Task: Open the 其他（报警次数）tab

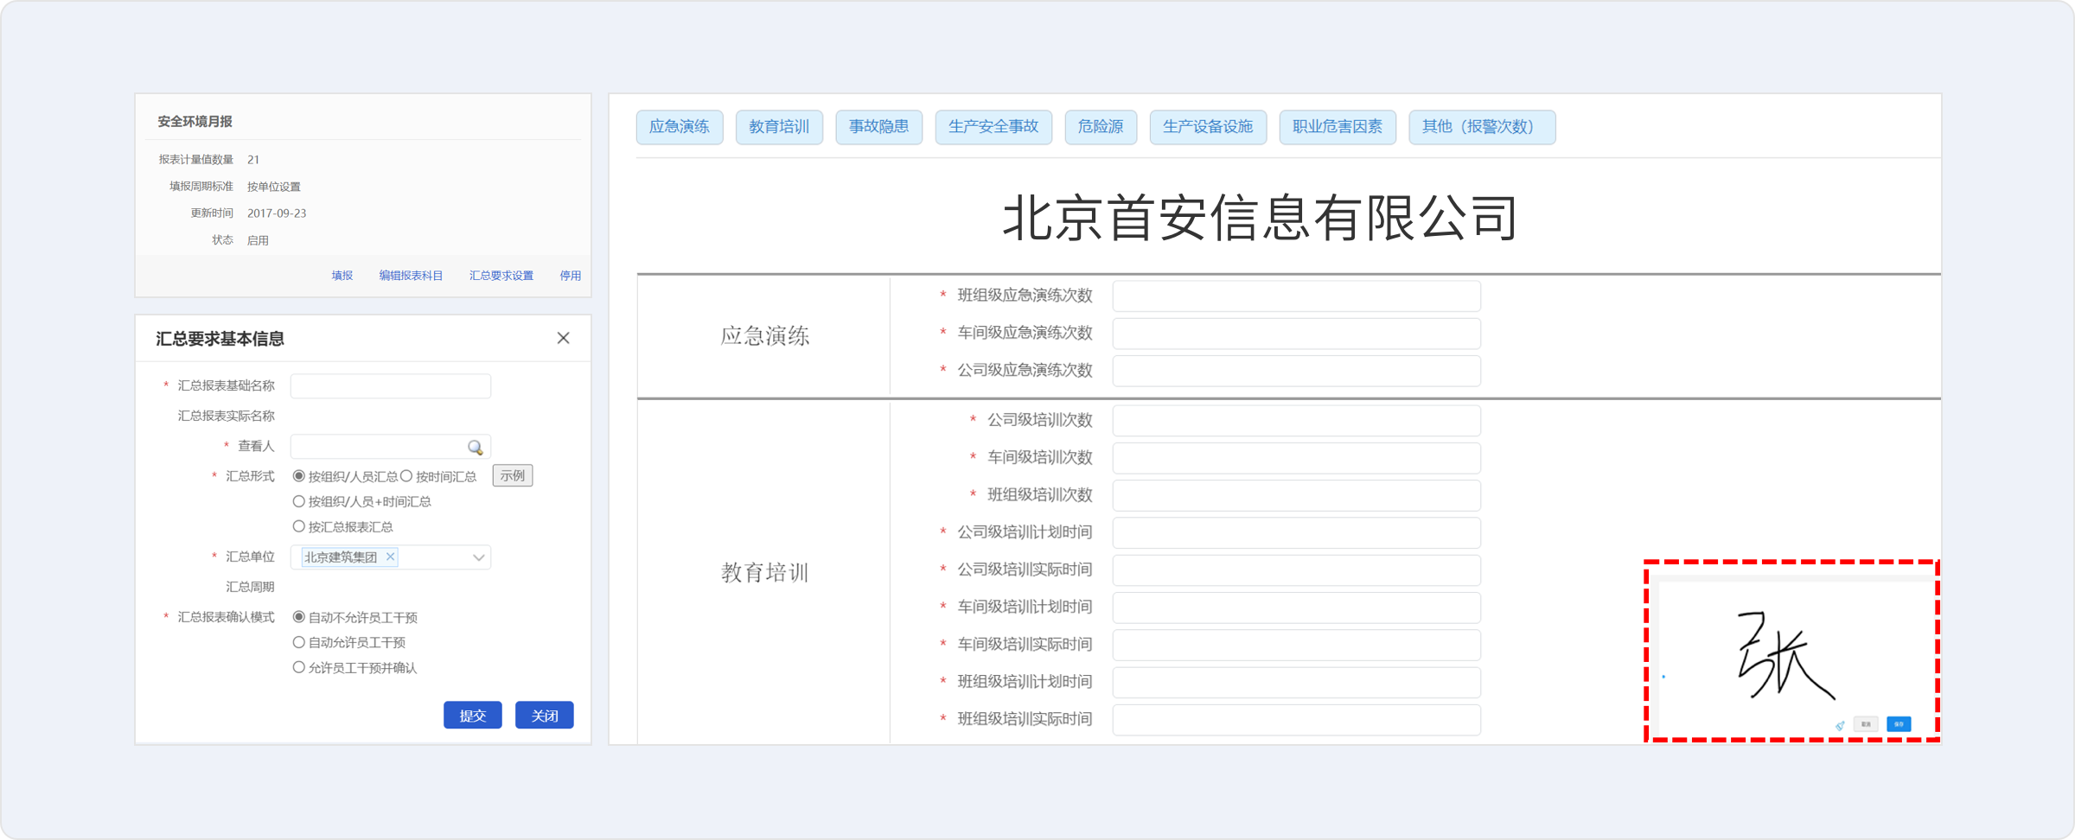Action: point(1482,127)
